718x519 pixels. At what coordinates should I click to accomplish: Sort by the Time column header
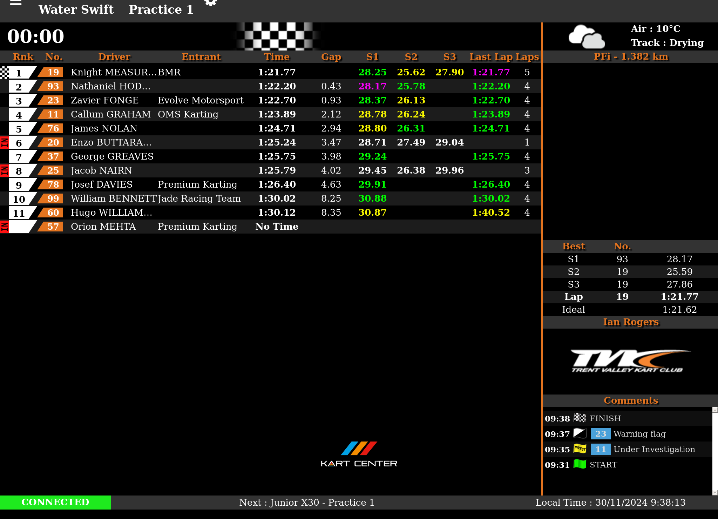point(277,57)
